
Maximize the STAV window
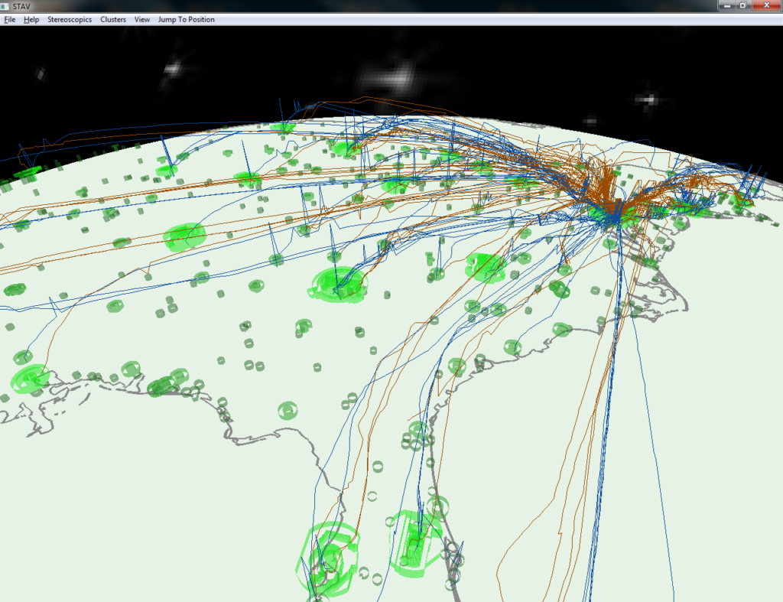[743, 5]
